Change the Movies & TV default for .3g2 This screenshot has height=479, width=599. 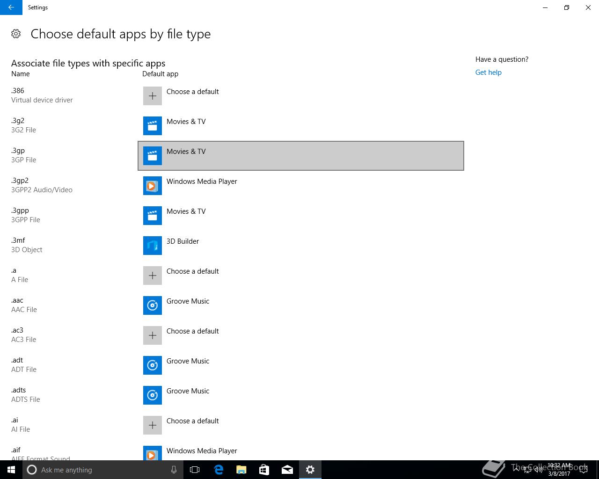[301, 126]
